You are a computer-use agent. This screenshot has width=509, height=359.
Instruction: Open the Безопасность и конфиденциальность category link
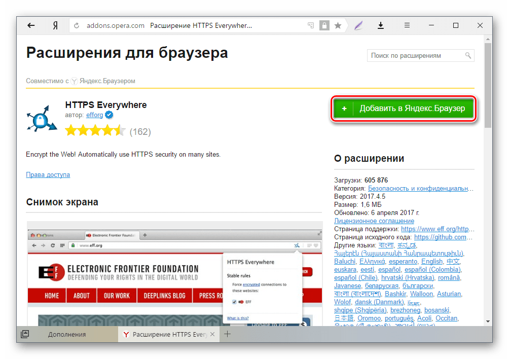pyautogui.click(x=421, y=188)
